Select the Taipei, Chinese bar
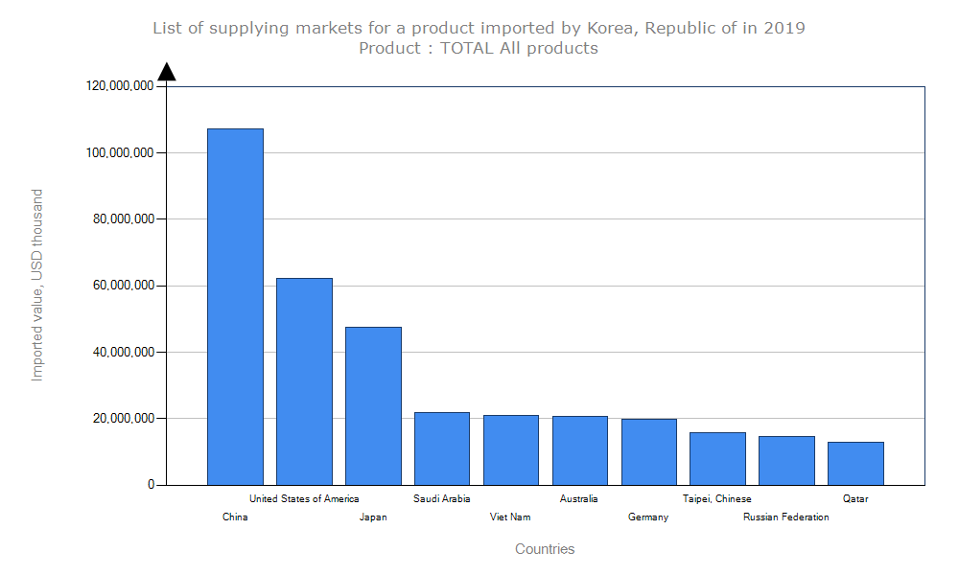This screenshot has height=575, width=959. [717, 458]
